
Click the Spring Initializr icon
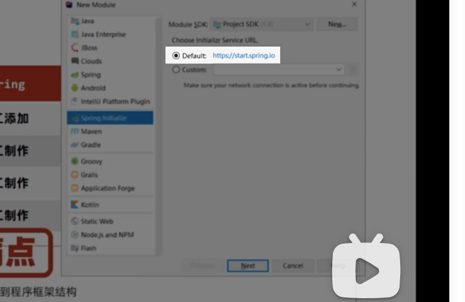pyautogui.click(x=75, y=118)
